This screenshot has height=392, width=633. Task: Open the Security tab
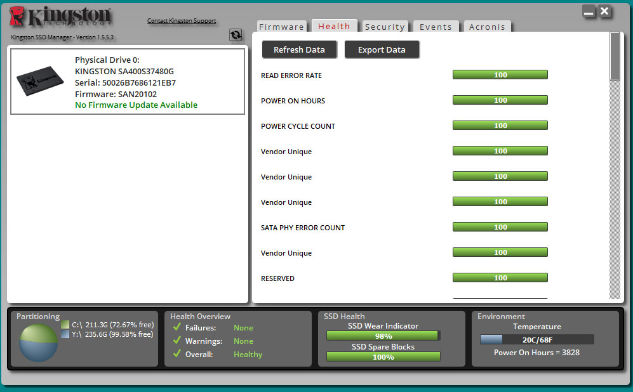[x=385, y=27]
